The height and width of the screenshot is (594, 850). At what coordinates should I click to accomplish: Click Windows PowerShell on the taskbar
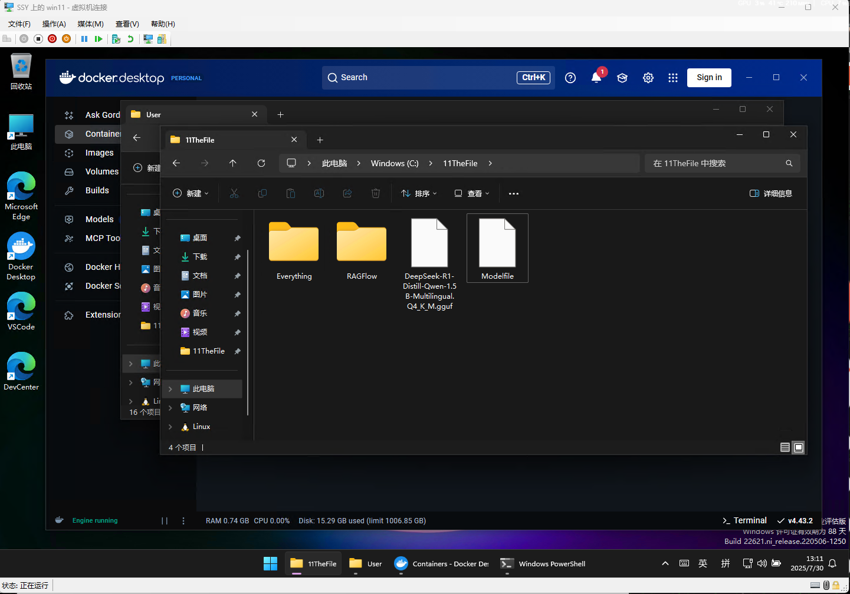click(543, 564)
